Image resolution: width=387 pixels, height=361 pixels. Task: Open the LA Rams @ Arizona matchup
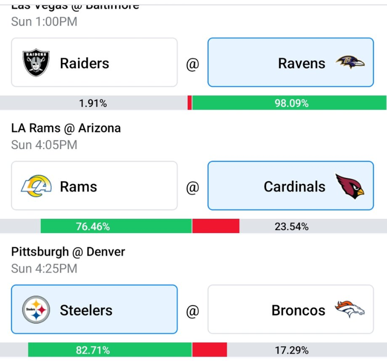point(66,129)
